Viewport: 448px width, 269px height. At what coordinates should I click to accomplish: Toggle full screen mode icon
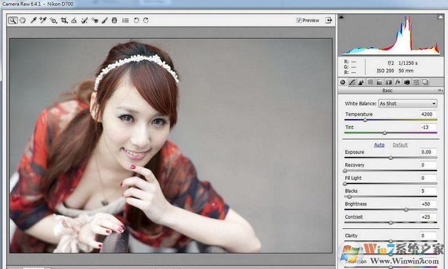pyautogui.click(x=329, y=20)
